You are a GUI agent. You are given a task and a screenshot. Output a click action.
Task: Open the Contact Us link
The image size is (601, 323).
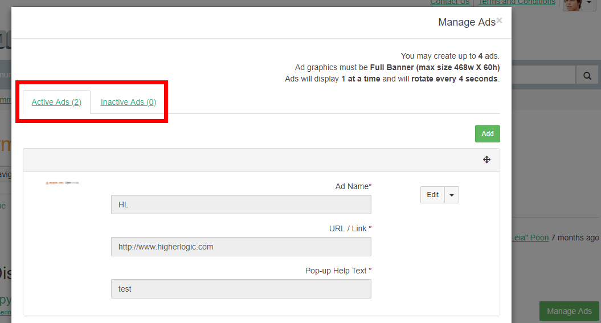(x=450, y=3)
